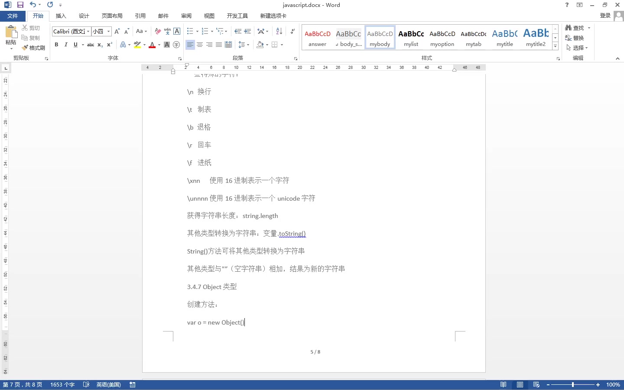The width and height of the screenshot is (624, 390).
Task: Click word count 1653 个字
Action: (62, 385)
